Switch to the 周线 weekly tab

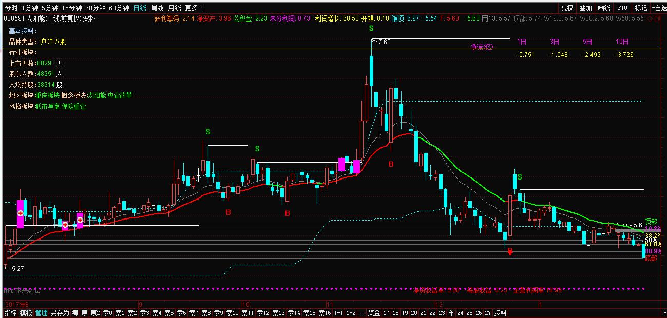tap(157, 8)
